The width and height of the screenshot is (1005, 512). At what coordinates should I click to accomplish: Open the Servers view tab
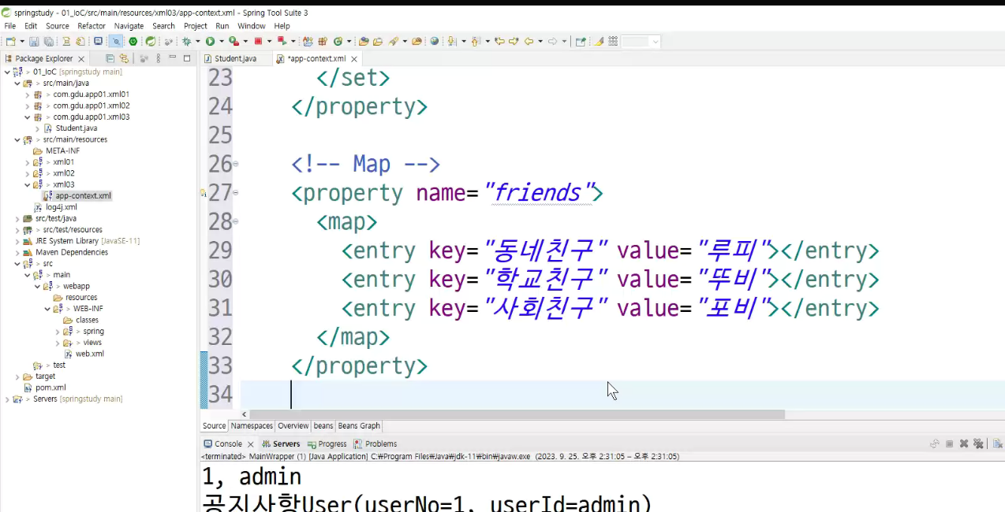281,444
